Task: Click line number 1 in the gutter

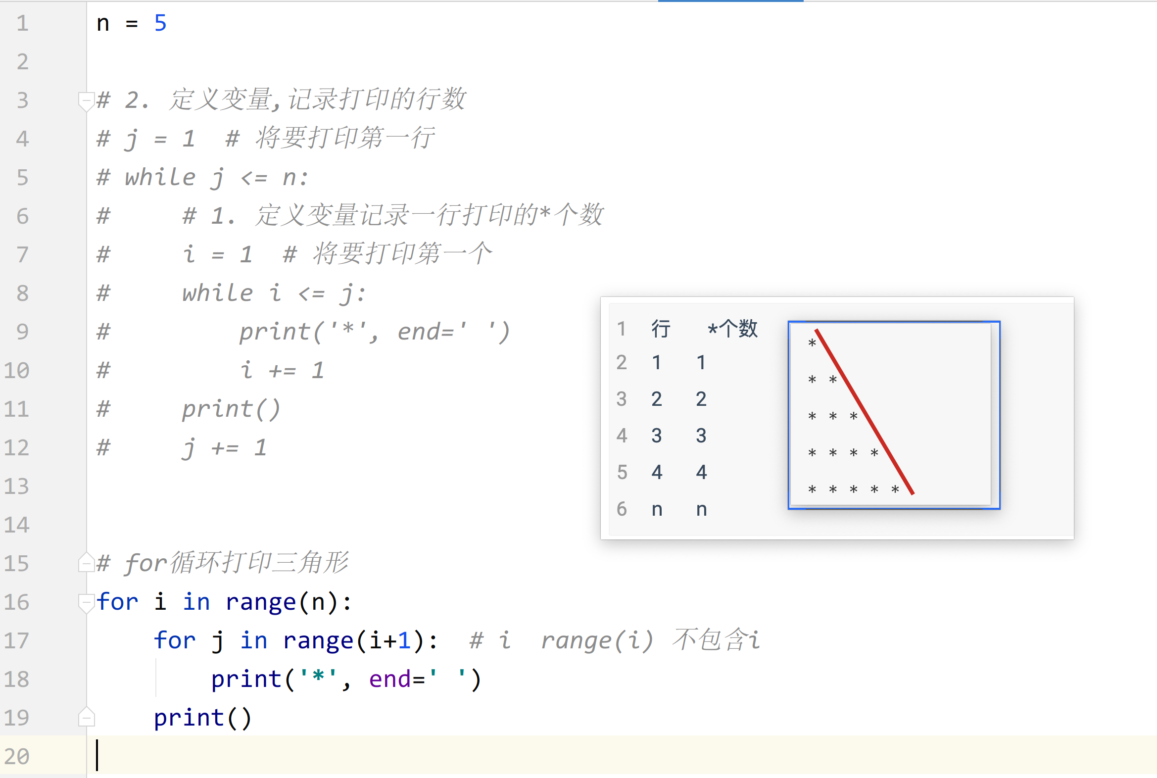Action: point(22,23)
